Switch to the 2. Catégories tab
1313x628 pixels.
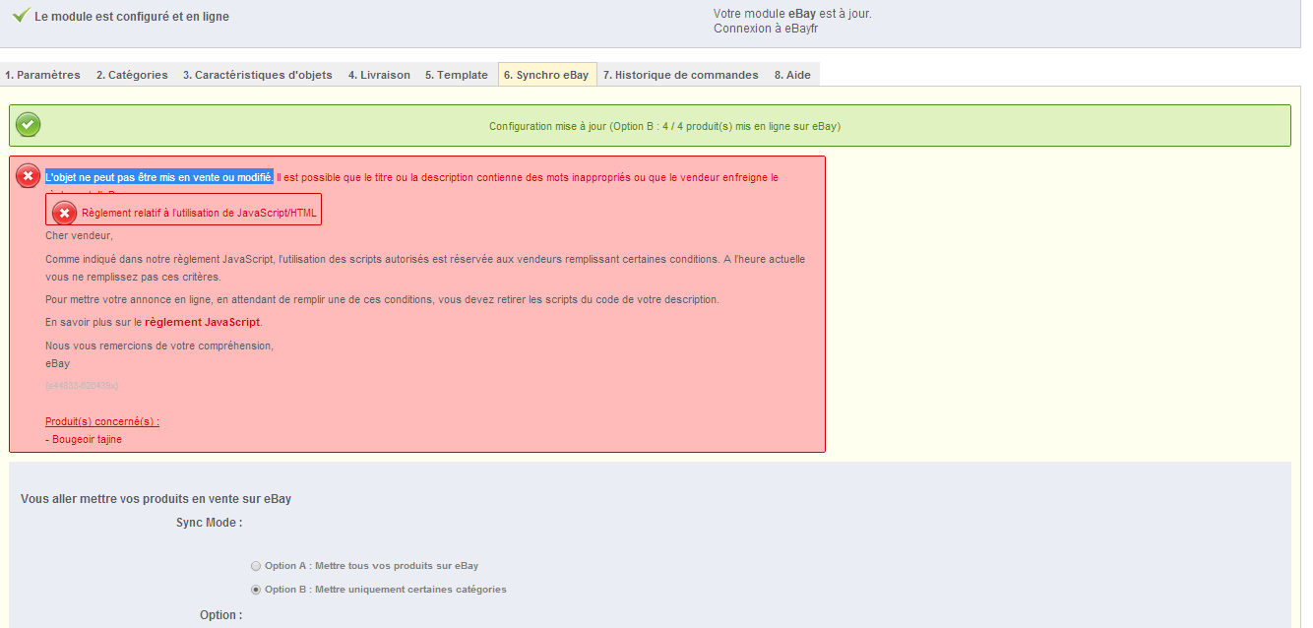(x=132, y=75)
